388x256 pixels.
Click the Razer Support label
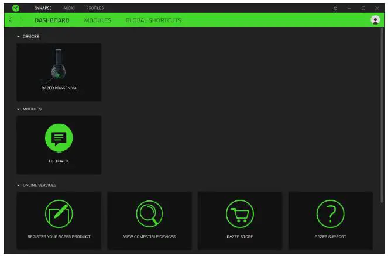click(330, 237)
